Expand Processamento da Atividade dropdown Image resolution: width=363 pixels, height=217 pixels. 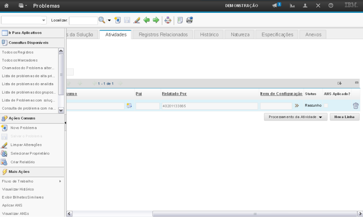(295, 117)
